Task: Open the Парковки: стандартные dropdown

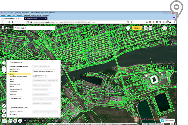Action: coord(42,85)
